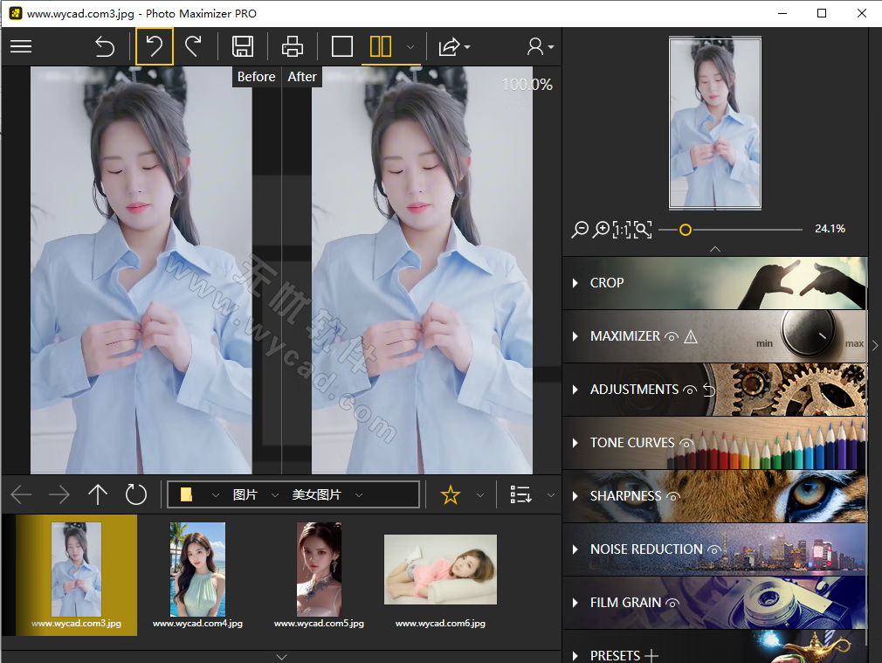Open the hamburger menu
The width and height of the screenshot is (882, 663).
20,46
